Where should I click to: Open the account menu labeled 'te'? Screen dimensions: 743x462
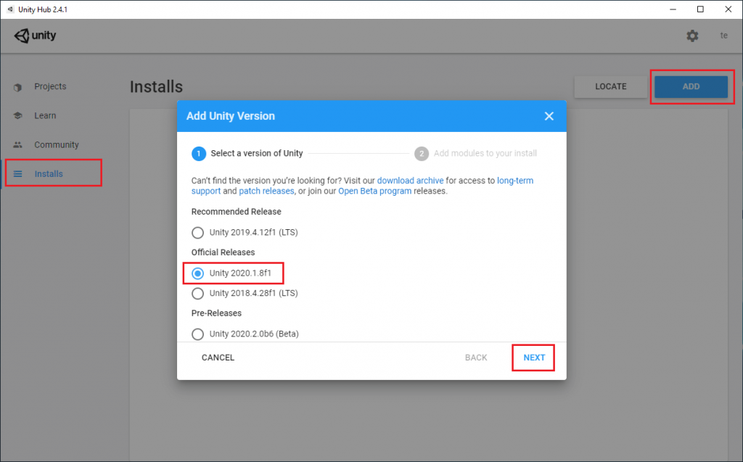[x=723, y=36]
